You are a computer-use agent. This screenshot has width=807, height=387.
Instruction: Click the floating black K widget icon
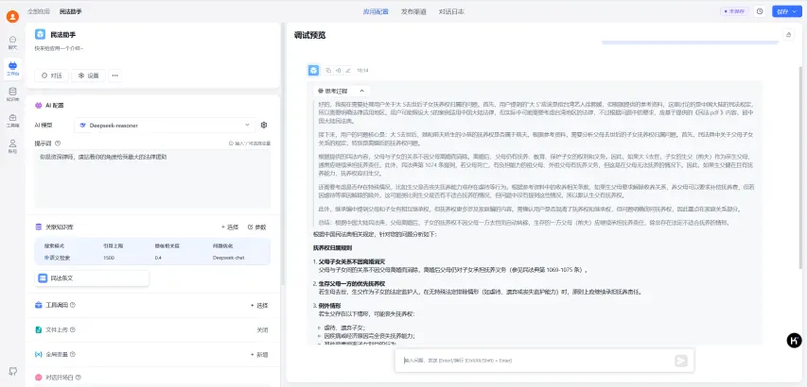click(794, 341)
